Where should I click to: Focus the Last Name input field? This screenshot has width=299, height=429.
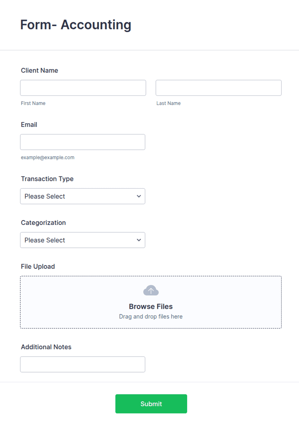coord(219,88)
